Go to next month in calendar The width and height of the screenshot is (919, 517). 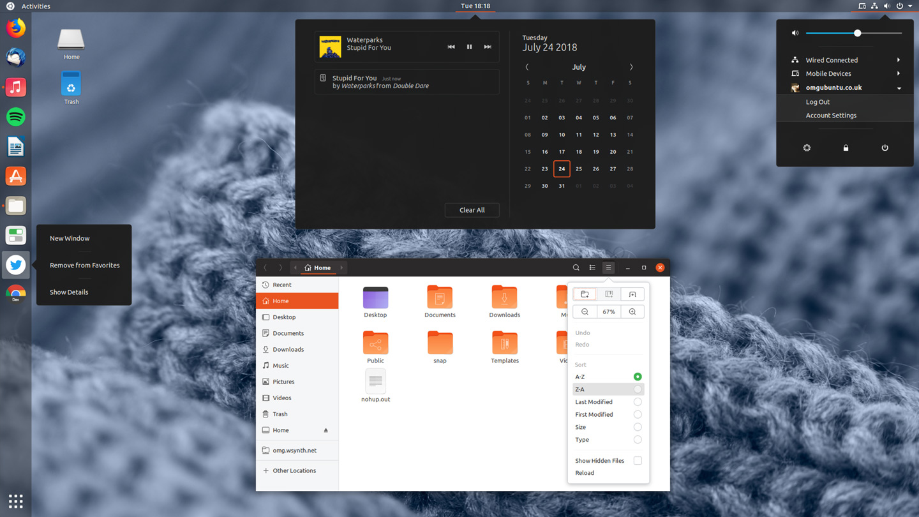[x=631, y=67]
